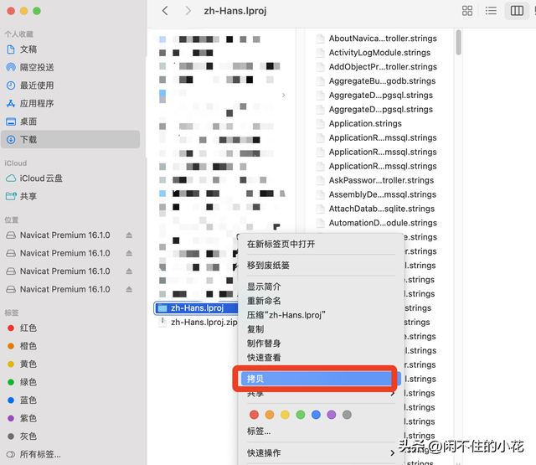Eject the second Navicat Premium 16.1.0 volume

pyautogui.click(x=129, y=253)
